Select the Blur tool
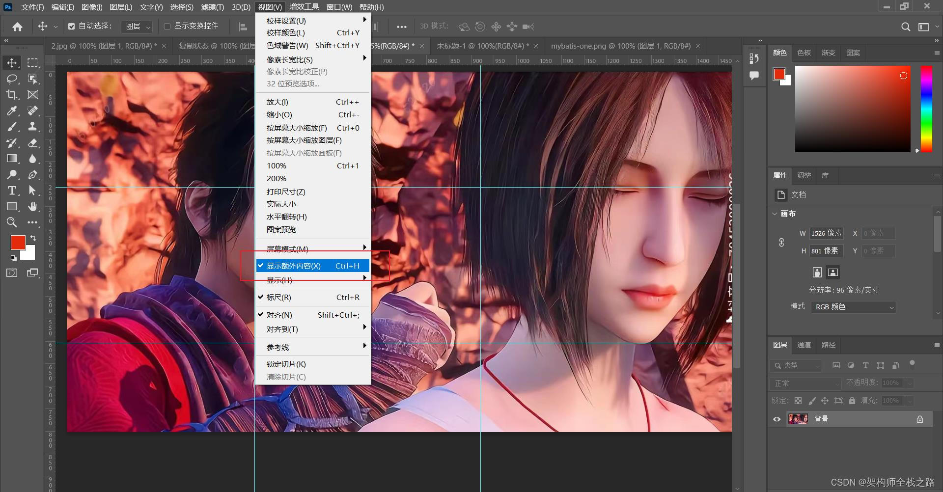This screenshot has height=492, width=943. tap(33, 159)
